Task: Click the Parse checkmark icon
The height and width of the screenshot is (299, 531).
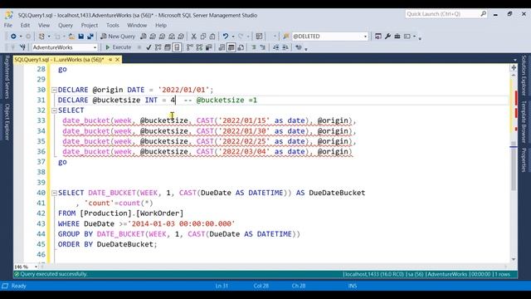Action: (149, 47)
